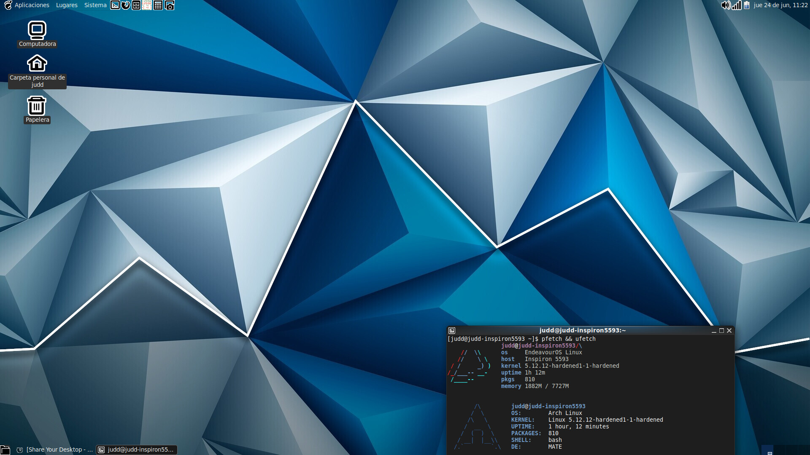Launch the screenshot tool from top panel

pyautogui.click(x=170, y=5)
